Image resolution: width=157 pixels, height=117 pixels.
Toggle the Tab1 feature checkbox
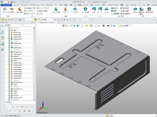point(9,30)
